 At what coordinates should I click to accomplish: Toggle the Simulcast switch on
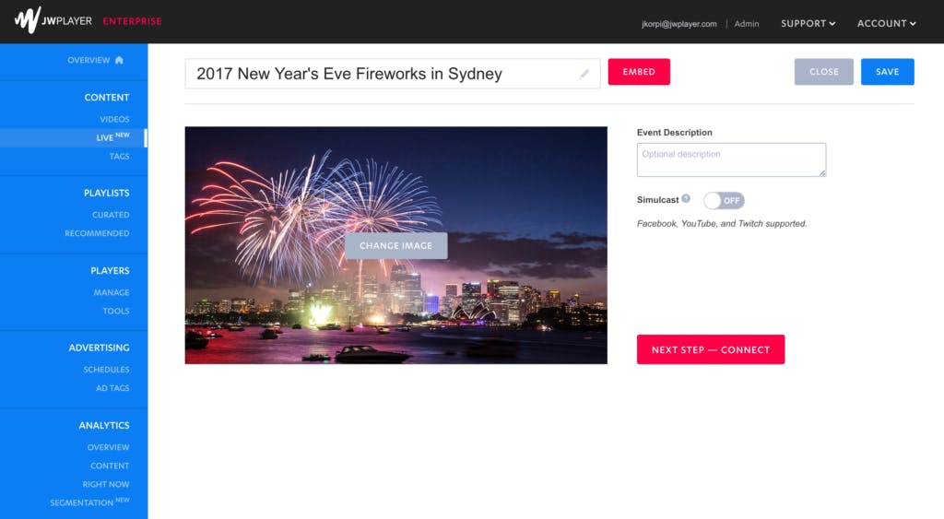coord(724,200)
